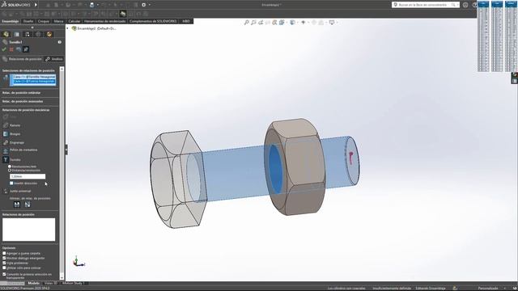Enable Agregar a nueva carpeta checkbox
Viewport: 518px width, 291px height.
[4, 253]
